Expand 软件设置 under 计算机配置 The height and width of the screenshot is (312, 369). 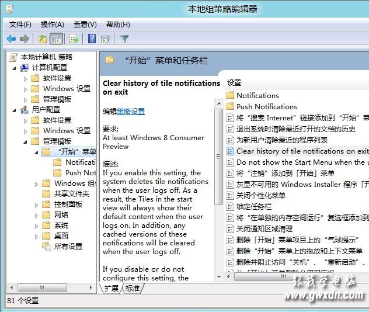[x=26, y=79]
